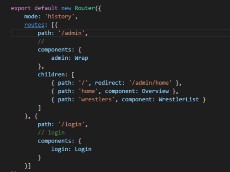
Task: Click the 'redirect' property name
Action: pyautogui.click(x=108, y=83)
